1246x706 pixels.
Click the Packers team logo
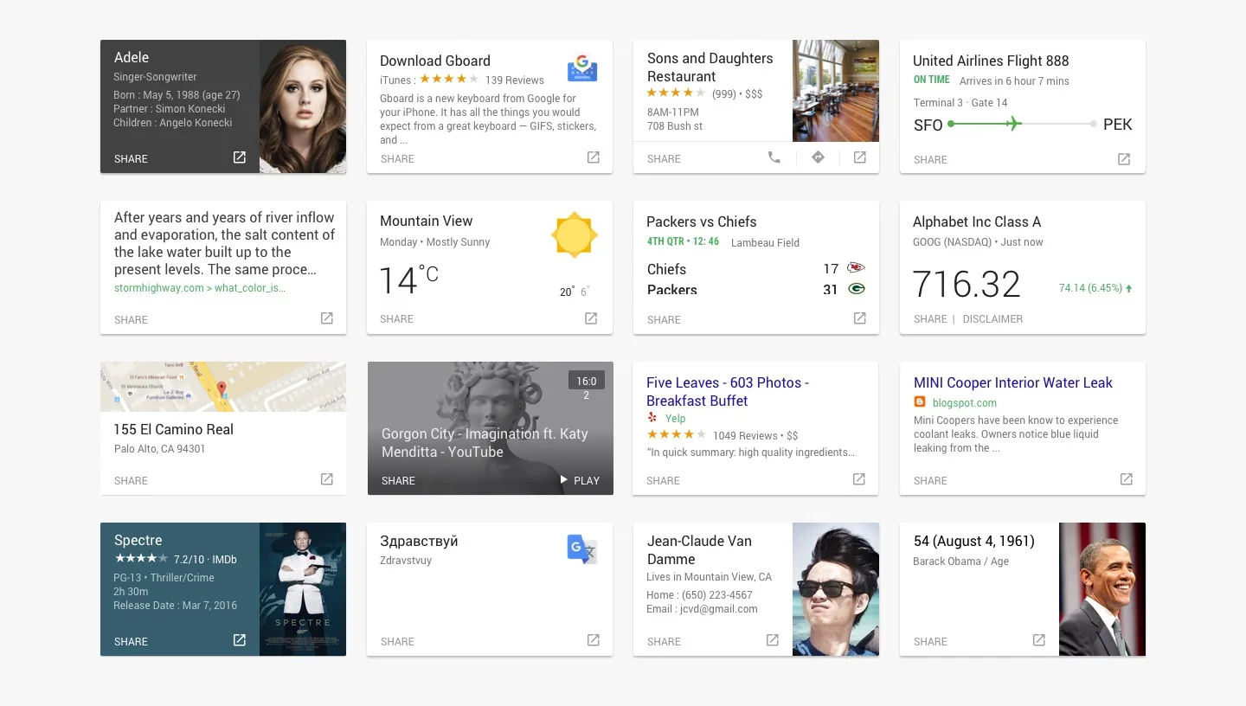coord(857,289)
